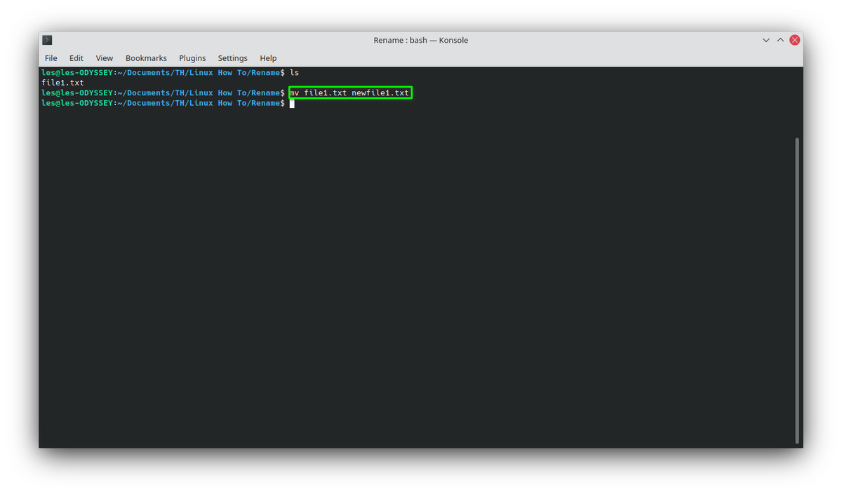Open the Plugins menu
This screenshot has height=494, width=842.
tap(192, 58)
